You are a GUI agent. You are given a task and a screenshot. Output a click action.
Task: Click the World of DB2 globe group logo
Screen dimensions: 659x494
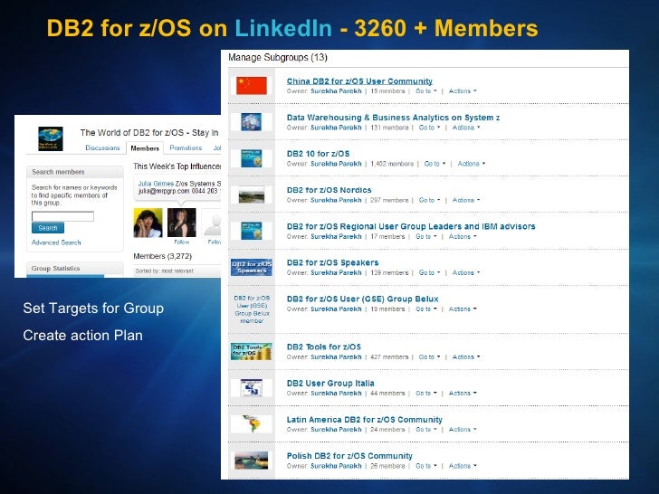pyautogui.click(x=51, y=138)
